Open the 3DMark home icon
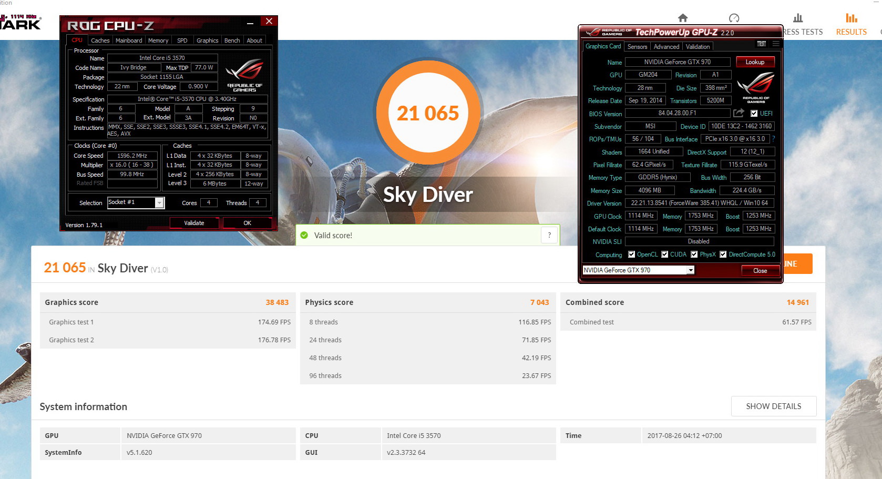 coord(683,18)
